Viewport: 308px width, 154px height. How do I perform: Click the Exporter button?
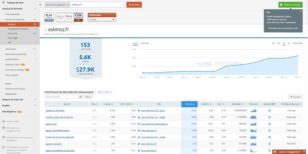295,97
